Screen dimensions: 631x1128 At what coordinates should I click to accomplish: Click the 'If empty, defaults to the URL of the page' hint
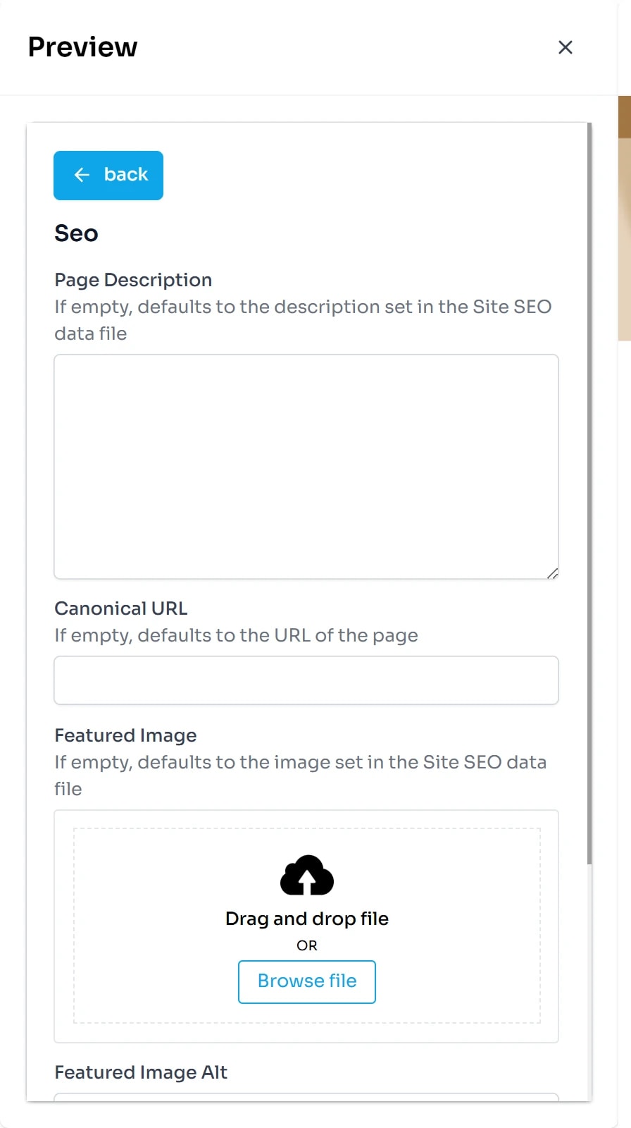click(x=236, y=635)
